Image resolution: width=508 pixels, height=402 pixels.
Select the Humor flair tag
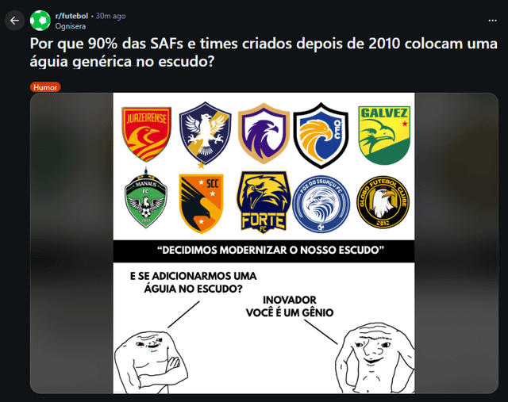click(45, 87)
